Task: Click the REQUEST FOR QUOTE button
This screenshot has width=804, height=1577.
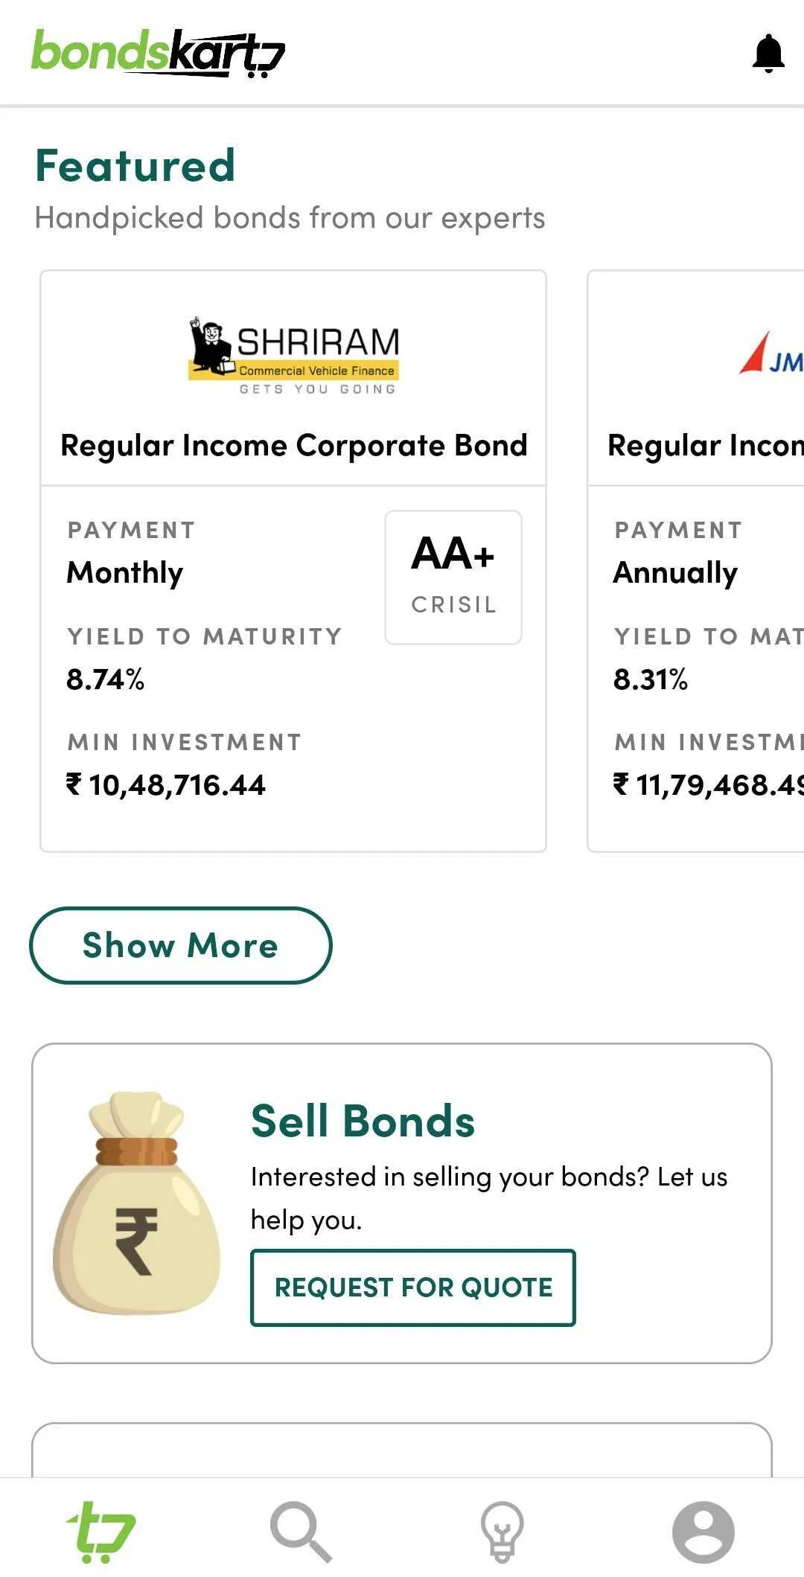Action: tap(413, 1287)
